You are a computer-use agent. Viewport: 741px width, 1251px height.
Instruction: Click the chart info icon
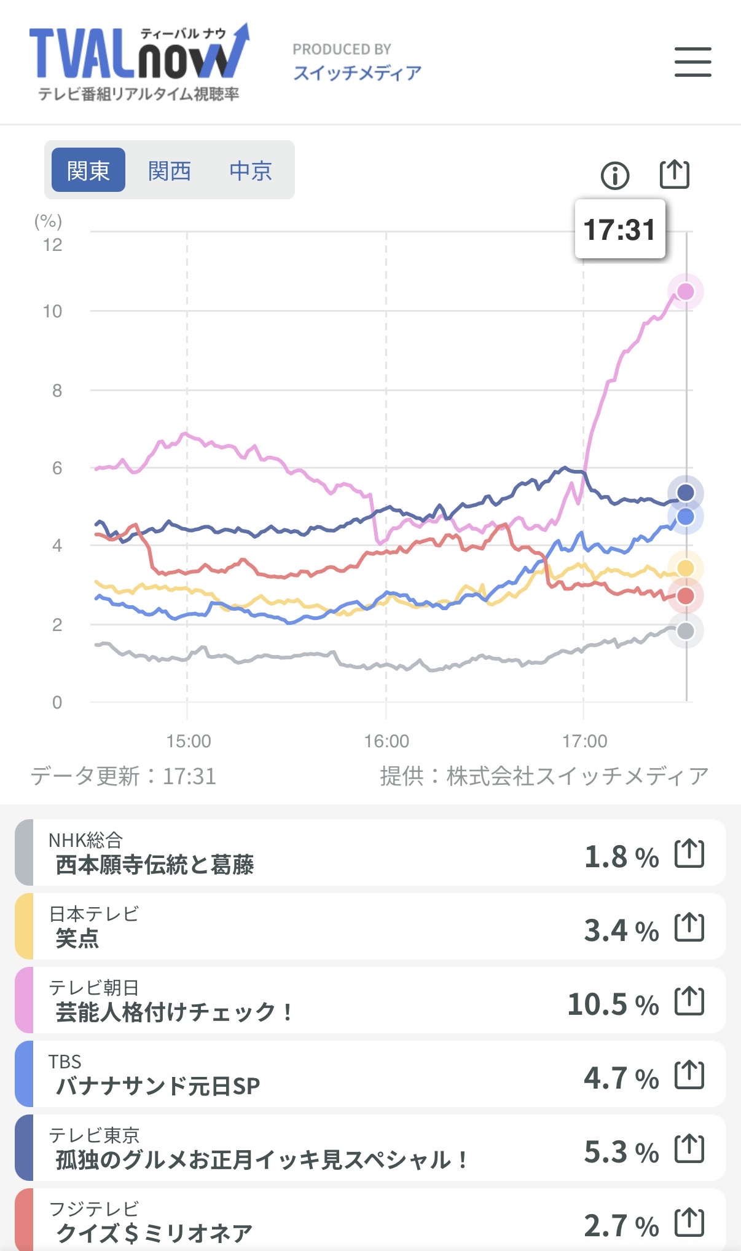614,176
